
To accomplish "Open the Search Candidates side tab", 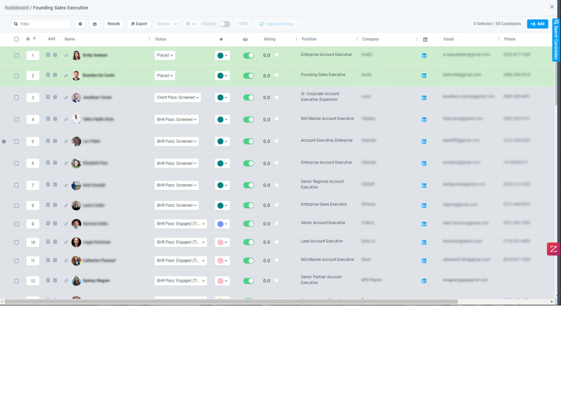I will tap(557, 40).
